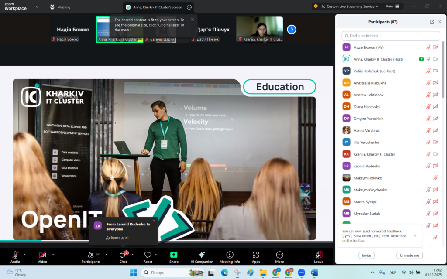Screen dimensions: 447x279
Task: Click the Invite button
Action: point(366,255)
